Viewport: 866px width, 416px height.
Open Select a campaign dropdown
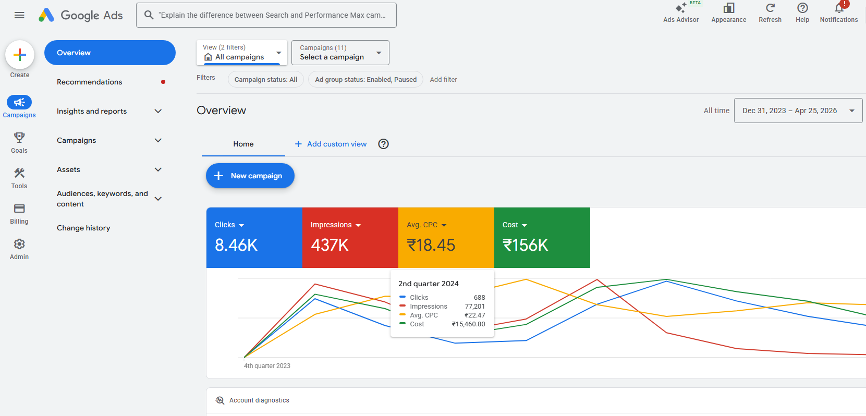coord(340,53)
